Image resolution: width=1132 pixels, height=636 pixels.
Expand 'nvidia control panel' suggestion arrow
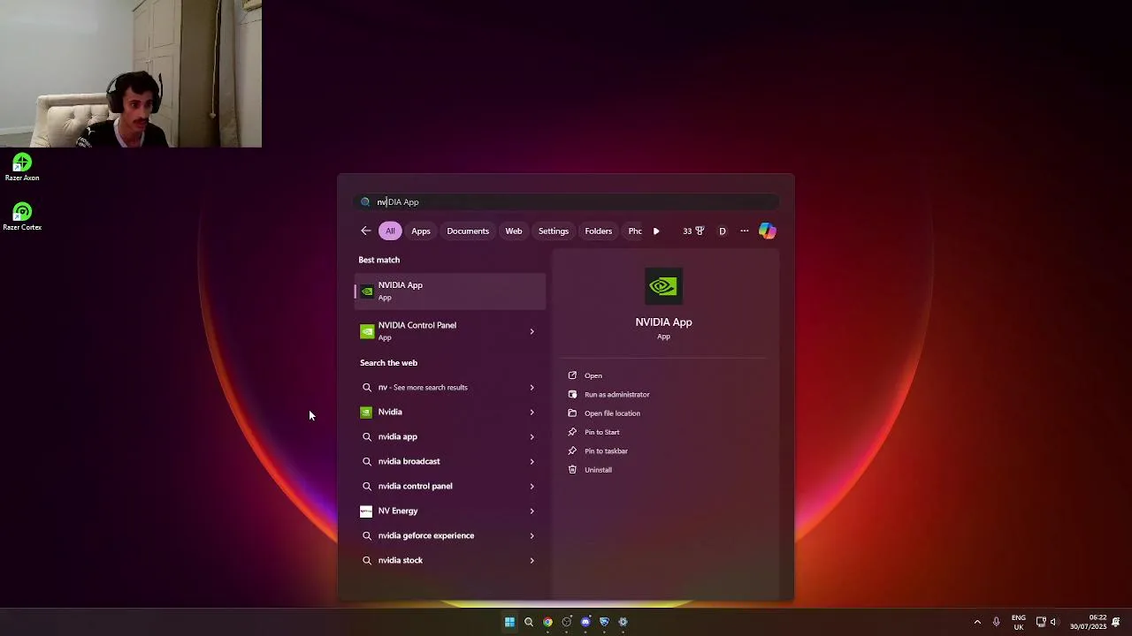tap(532, 486)
